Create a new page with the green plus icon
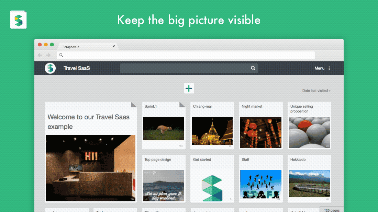The image size is (378, 212). click(x=189, y=89)
